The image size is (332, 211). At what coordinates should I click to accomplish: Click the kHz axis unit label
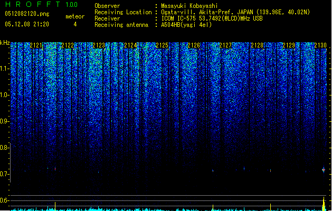click(x=5, y=43)
